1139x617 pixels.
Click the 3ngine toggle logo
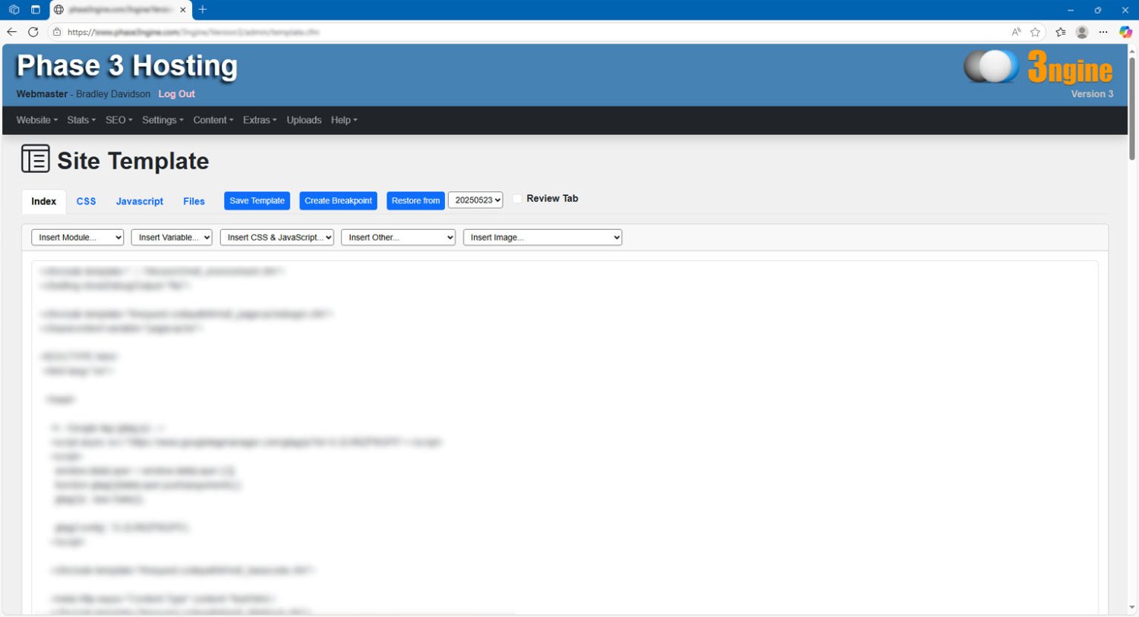pyautogui.click(x=991, y=67)
